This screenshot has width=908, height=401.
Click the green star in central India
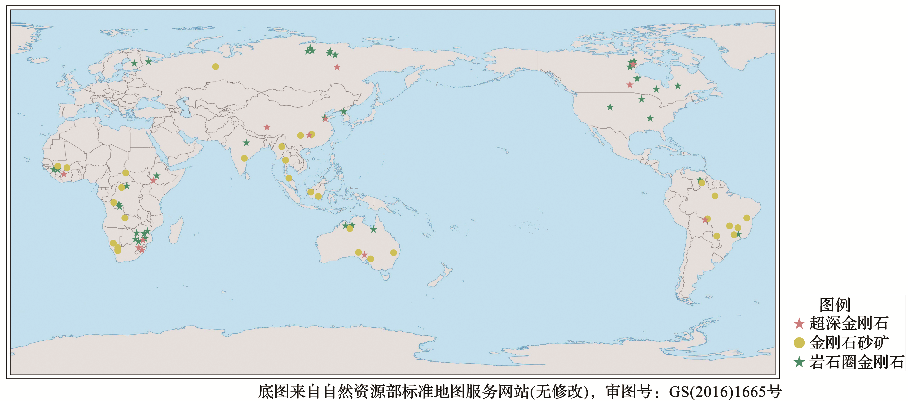click(246, 143)
